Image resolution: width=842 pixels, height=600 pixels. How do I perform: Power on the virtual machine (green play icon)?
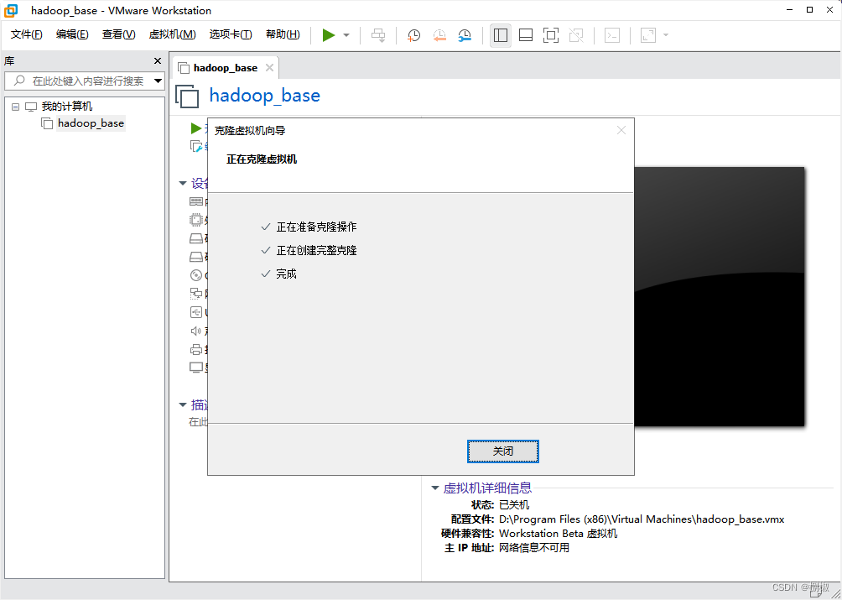pos(329,35)
